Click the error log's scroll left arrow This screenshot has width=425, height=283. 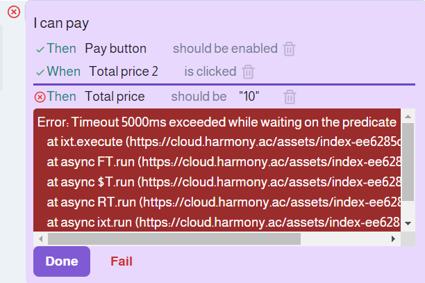(41, 239)
